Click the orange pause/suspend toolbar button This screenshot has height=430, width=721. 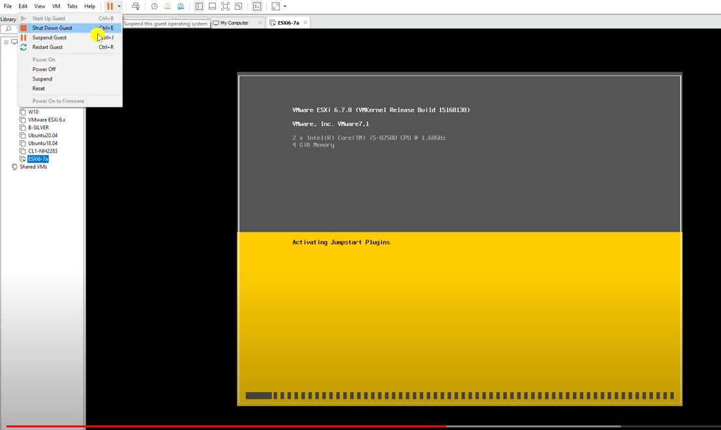click(x=110, y=7)
